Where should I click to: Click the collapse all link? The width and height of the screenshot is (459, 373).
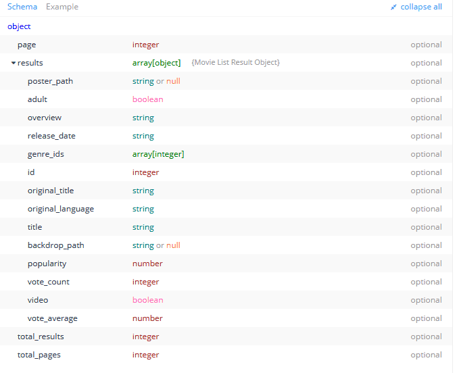(421, 7)
